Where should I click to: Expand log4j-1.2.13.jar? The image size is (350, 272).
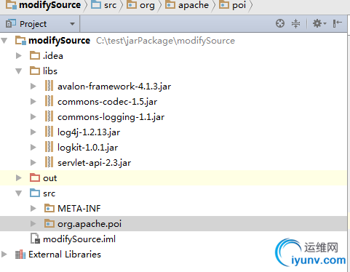tap(33, 132)
